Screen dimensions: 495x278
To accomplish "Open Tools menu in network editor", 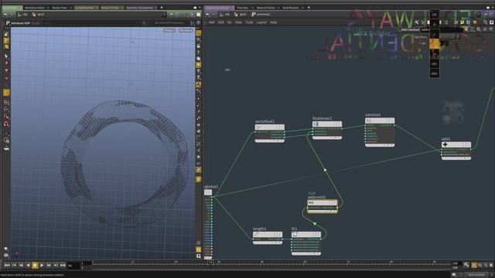I will (x=249, y=22).
